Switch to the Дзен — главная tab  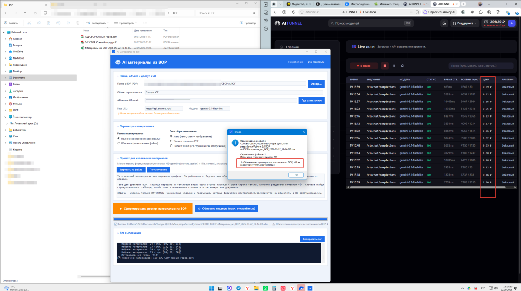328,4
